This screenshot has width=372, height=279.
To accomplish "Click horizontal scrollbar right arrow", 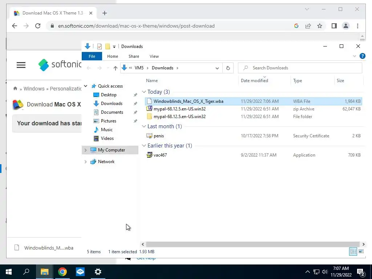I will pos(363,244).
